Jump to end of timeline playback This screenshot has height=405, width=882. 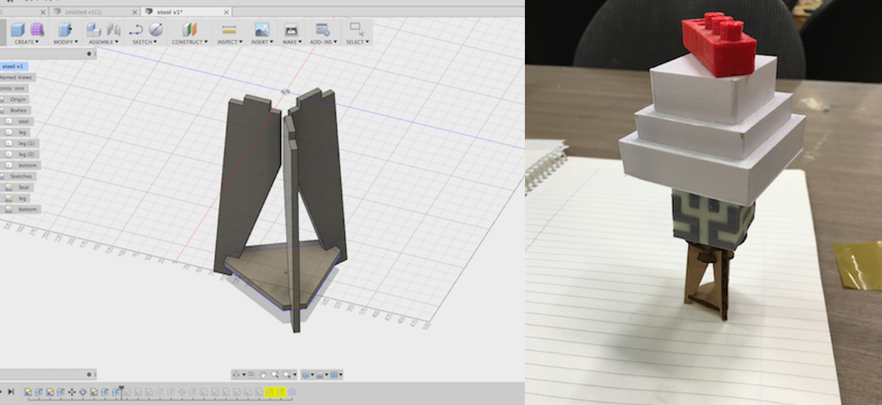click(11, 393)
